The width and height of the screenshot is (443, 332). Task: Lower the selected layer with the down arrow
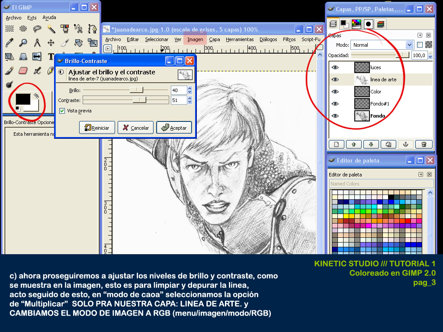tap(371, 144)
